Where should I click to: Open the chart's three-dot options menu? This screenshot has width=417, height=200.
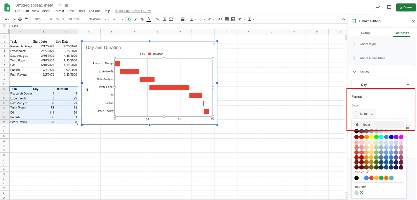coord(214,45)
